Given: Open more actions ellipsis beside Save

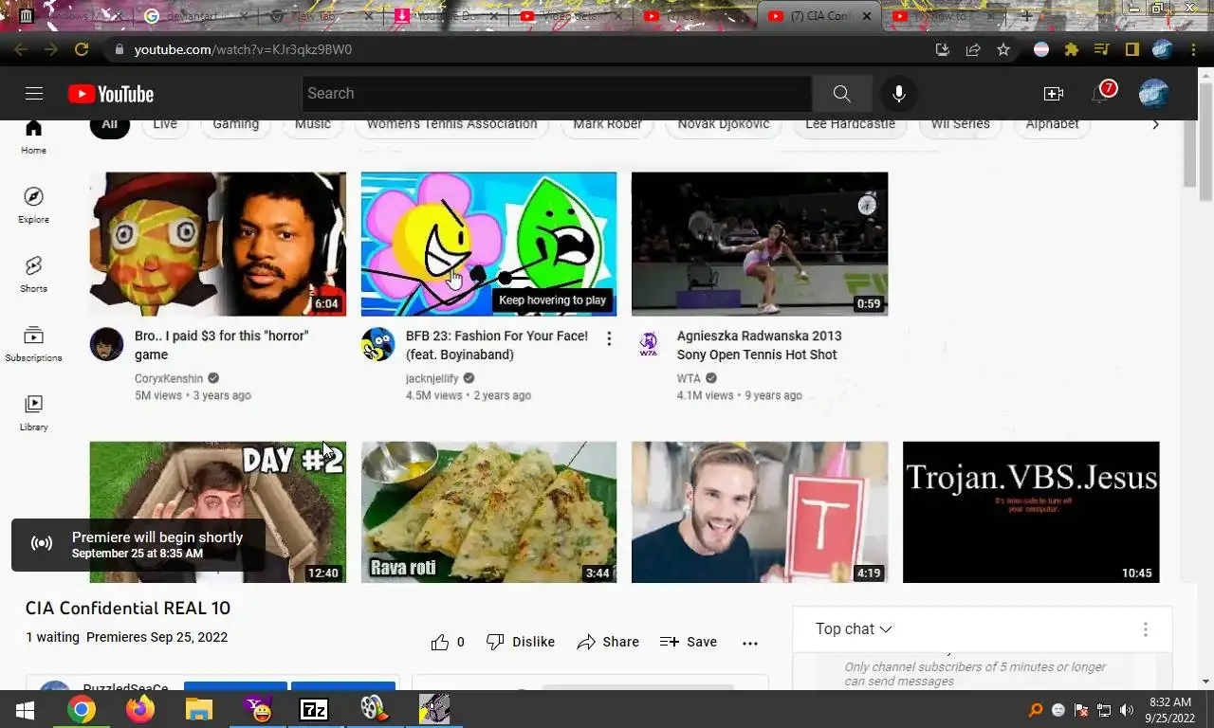Looking at the screenshot, I should 750,643.
